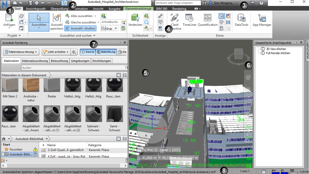Toggle the large Auswählen select tool
309x174 pixels.
39,22
